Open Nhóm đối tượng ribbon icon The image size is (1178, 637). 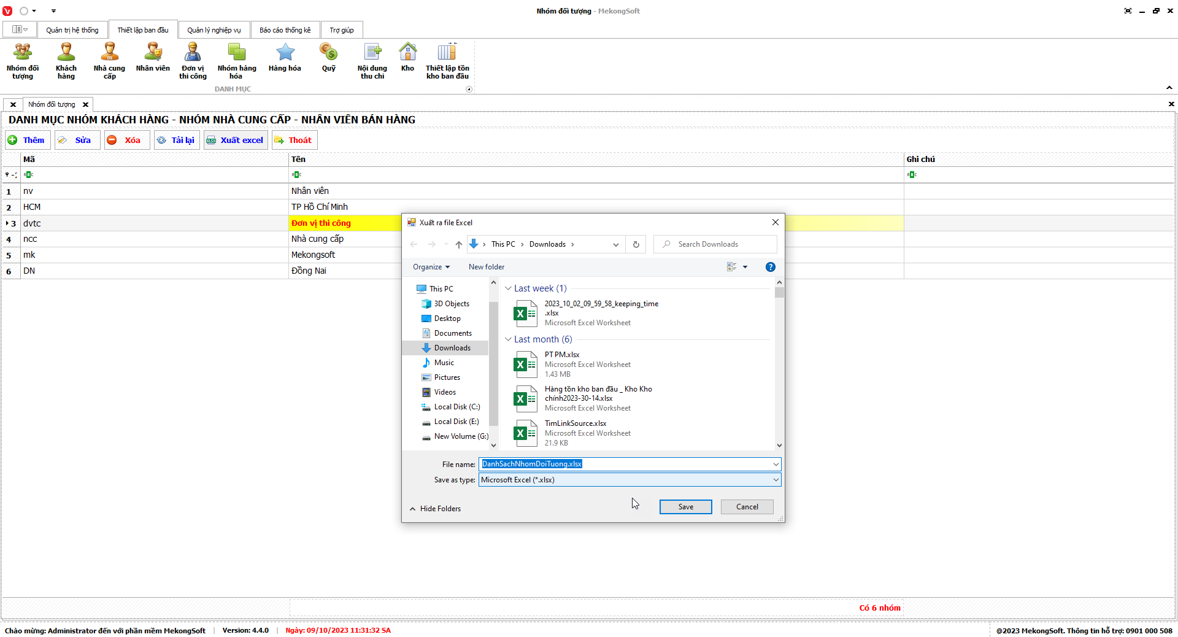pyautogui.click(x=23, y=61)
